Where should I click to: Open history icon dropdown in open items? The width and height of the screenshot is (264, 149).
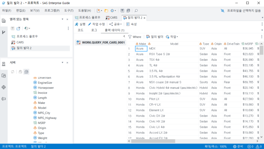[27, 28]
